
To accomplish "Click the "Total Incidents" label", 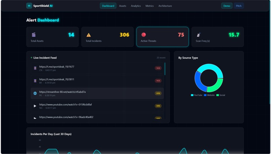I will 93,41.
